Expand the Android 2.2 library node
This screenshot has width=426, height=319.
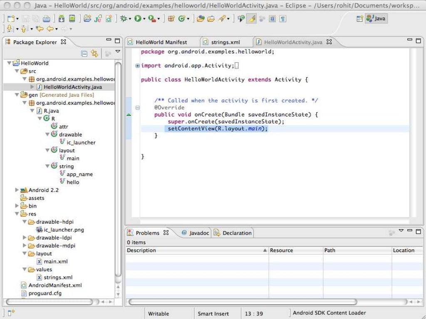tap(17, 190)
